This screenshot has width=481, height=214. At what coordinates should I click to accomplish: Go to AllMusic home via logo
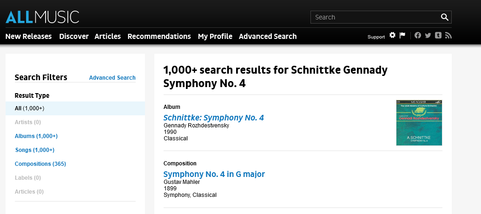(x=42, y=17)
